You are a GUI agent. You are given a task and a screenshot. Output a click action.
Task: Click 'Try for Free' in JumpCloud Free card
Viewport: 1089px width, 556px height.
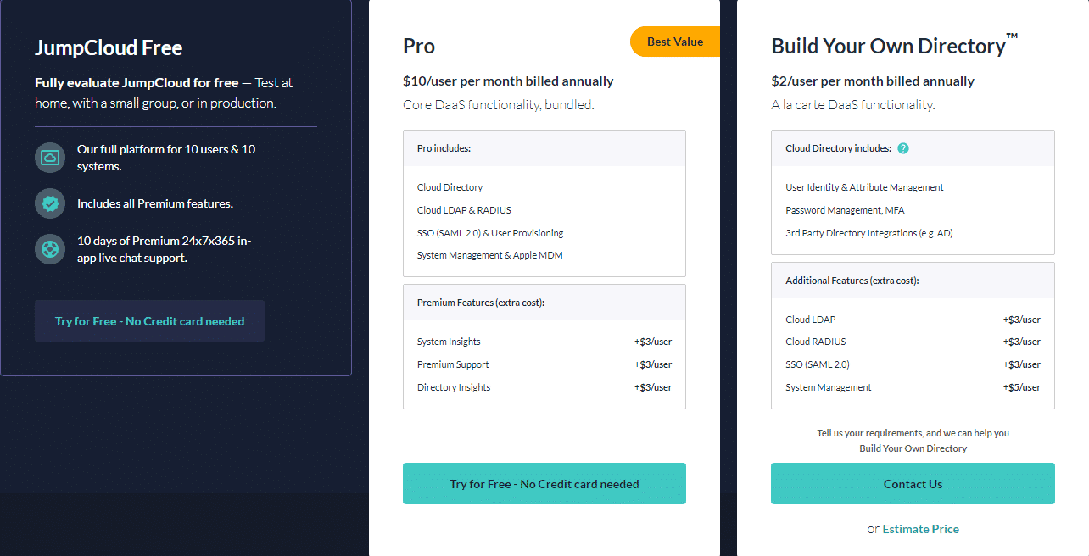[149, 320]
